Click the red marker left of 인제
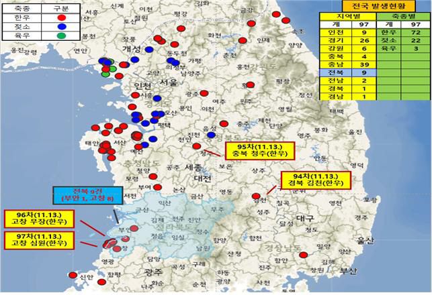 243,41
